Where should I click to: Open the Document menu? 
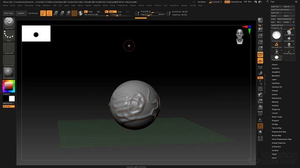(x=29, y=6)
